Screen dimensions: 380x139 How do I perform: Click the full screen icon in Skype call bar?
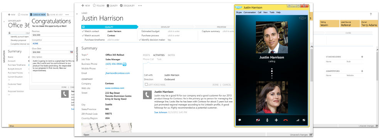[304, 120]
